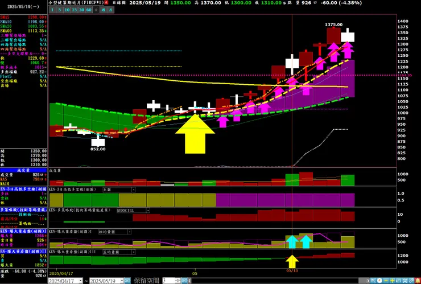Click the SMA20 indicator label
Viewport: 421px width, 284px height.
[x=6, y=26]
